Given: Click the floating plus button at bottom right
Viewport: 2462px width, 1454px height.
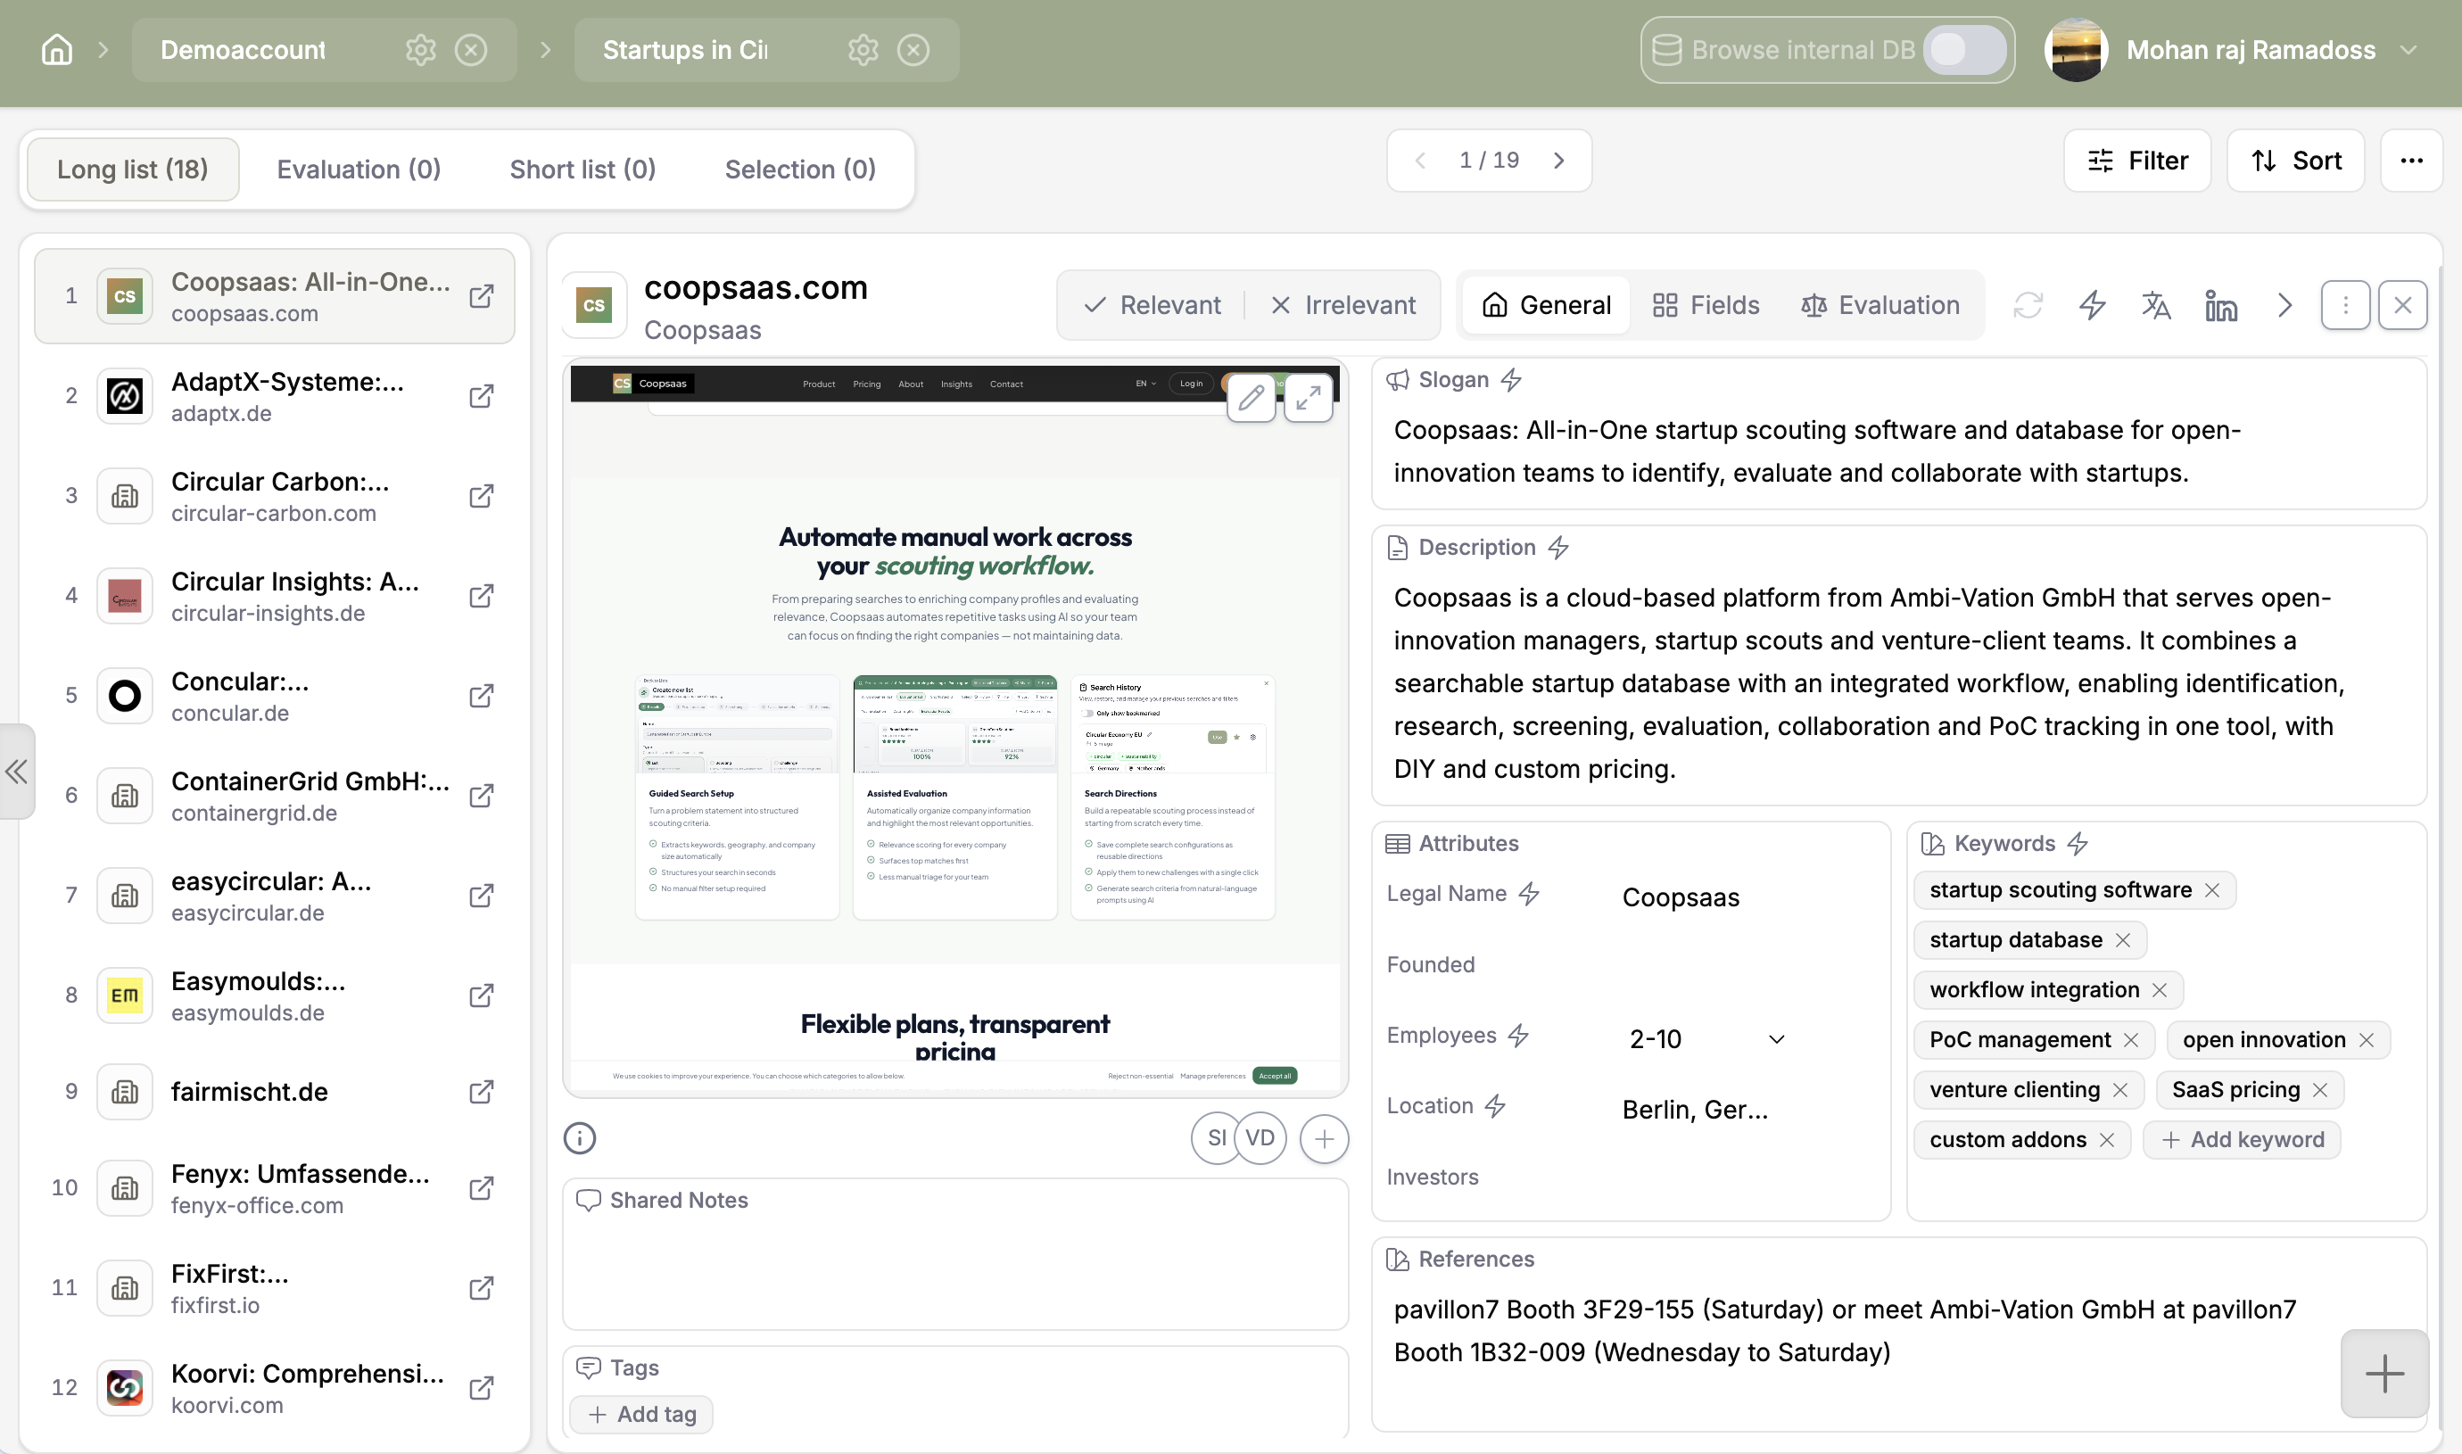Looking at the screenshot, I should click(x=2384, y=1374).
